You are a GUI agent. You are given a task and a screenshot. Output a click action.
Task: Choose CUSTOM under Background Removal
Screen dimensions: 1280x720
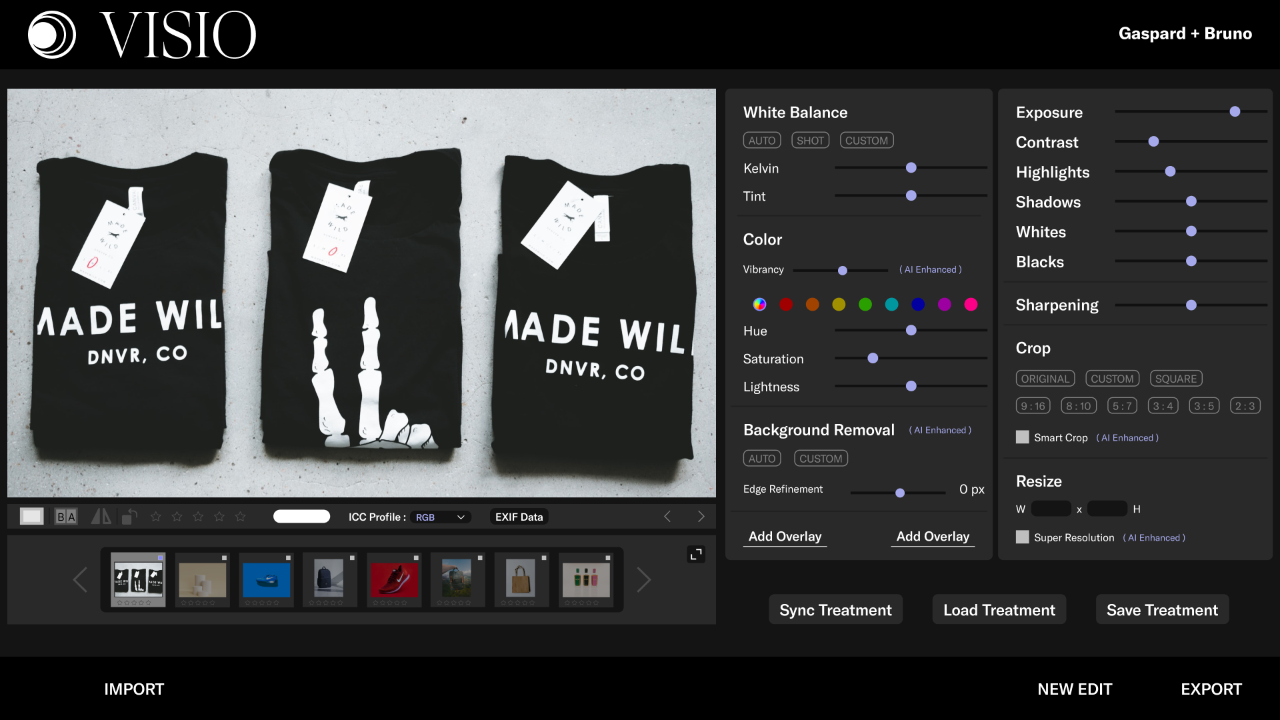point(821,459)
